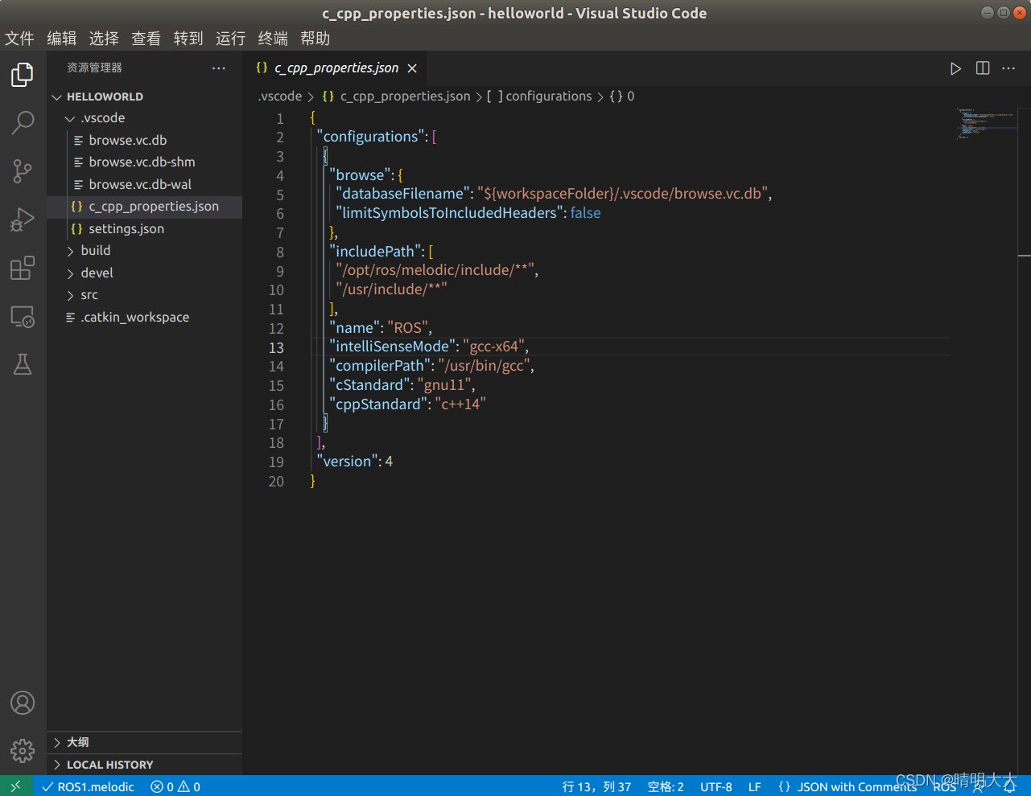
Task: Open 编辑 menu
Action: pos(62,39)
